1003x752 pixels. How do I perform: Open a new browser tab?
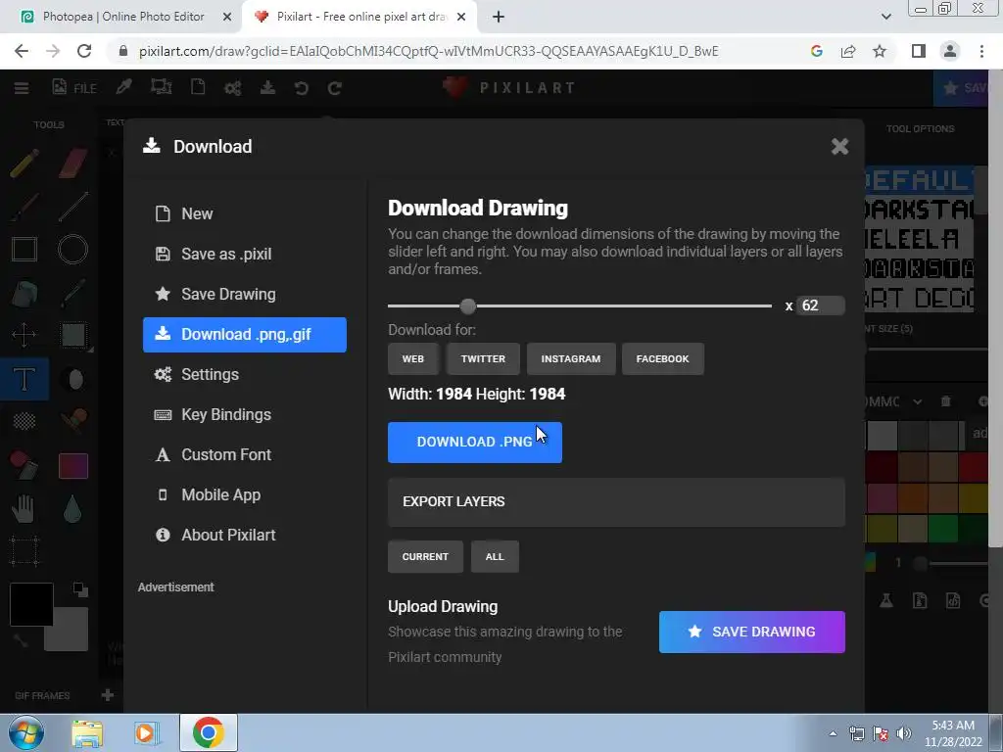coord(499,17)
